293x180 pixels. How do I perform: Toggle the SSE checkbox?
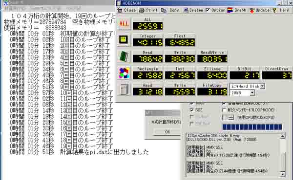tap(191, 110)
